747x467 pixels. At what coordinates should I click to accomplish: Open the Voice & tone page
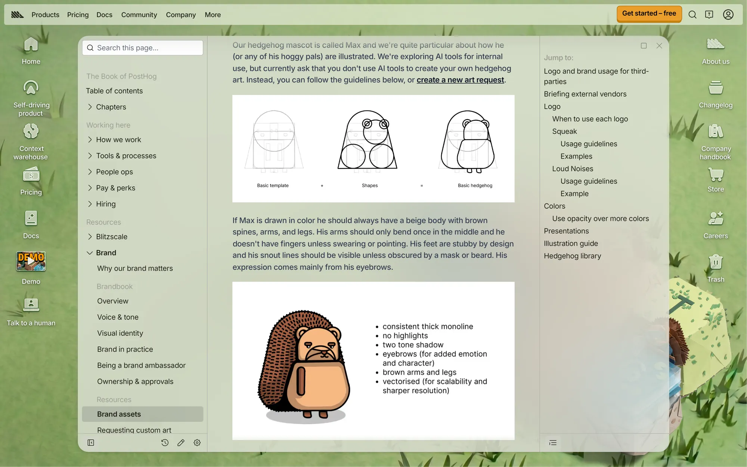(118, 317)
